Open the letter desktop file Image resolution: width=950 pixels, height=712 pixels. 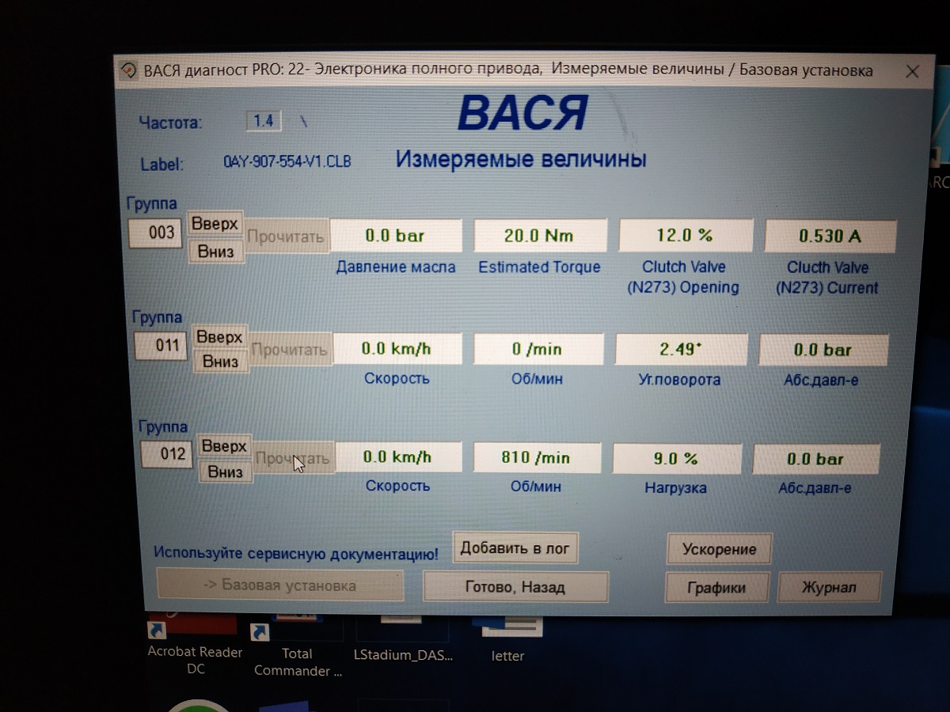tap(508, 641)
